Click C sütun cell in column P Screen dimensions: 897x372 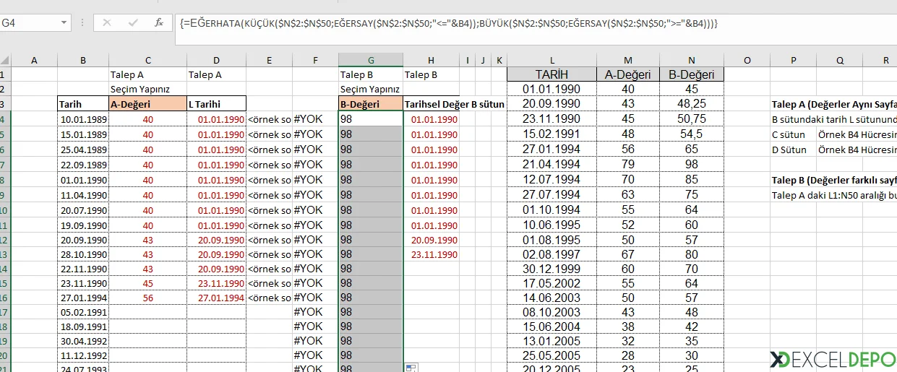coord(793,134)
